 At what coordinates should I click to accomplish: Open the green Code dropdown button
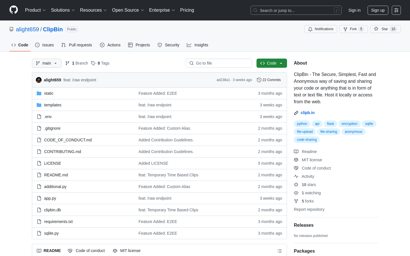(272, 63)
